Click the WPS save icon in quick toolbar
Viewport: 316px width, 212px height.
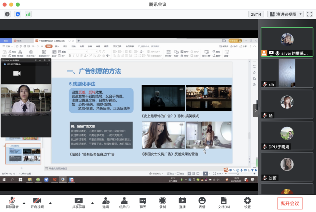(x=17, y=46)
